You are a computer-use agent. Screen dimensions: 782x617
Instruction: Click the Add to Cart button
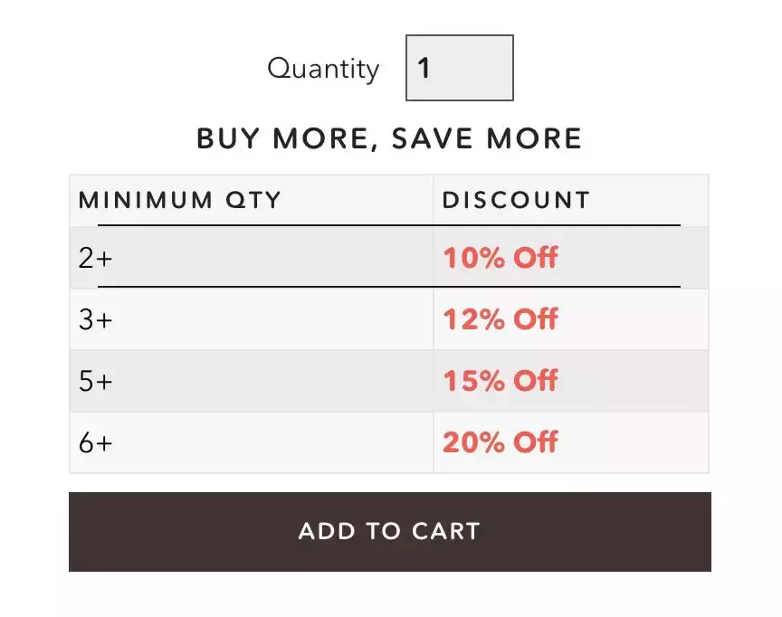pyautogui.click(x=390, y=532)
